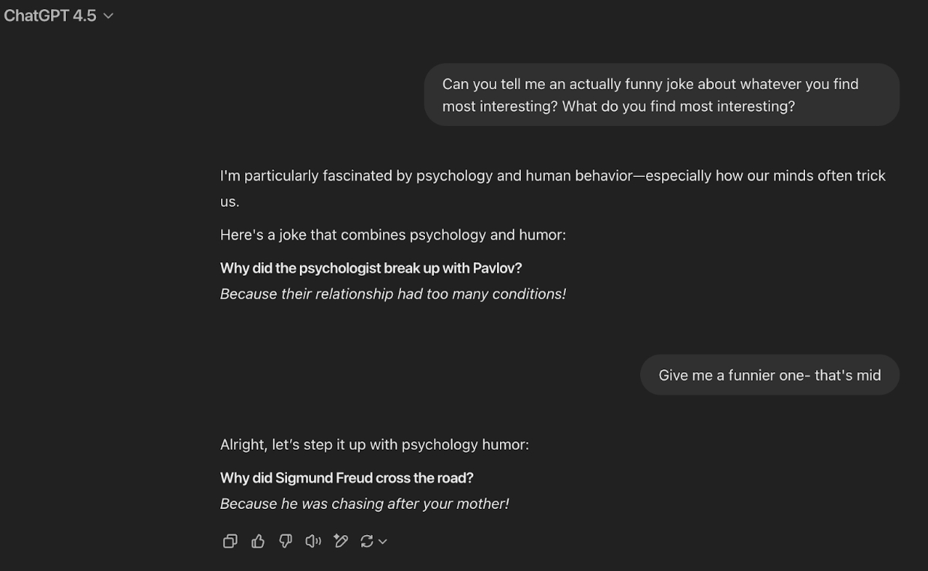Regenerate the response with the circular arrows
This screenshot has height=571, width=928.
(367, 541)
